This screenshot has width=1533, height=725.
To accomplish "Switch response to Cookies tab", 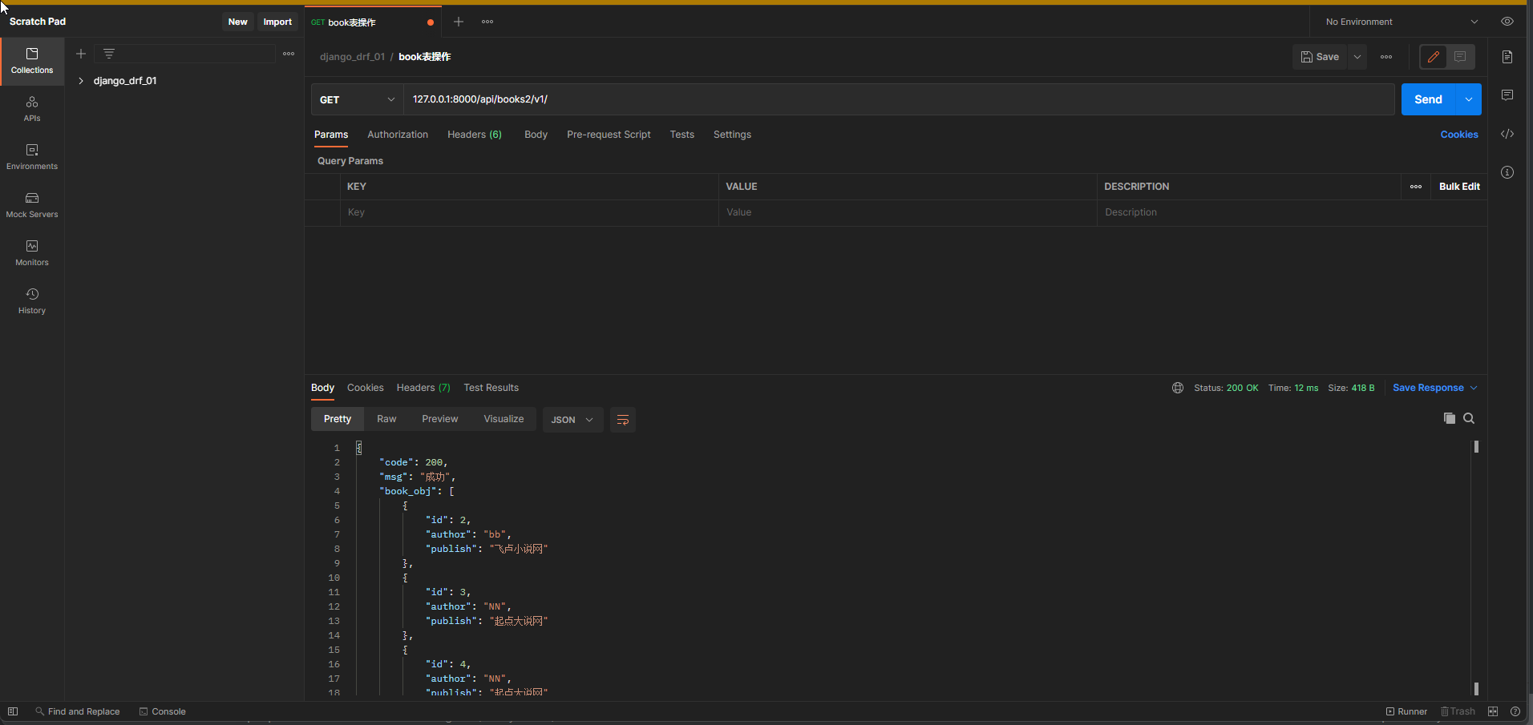I will click(366, 388).
